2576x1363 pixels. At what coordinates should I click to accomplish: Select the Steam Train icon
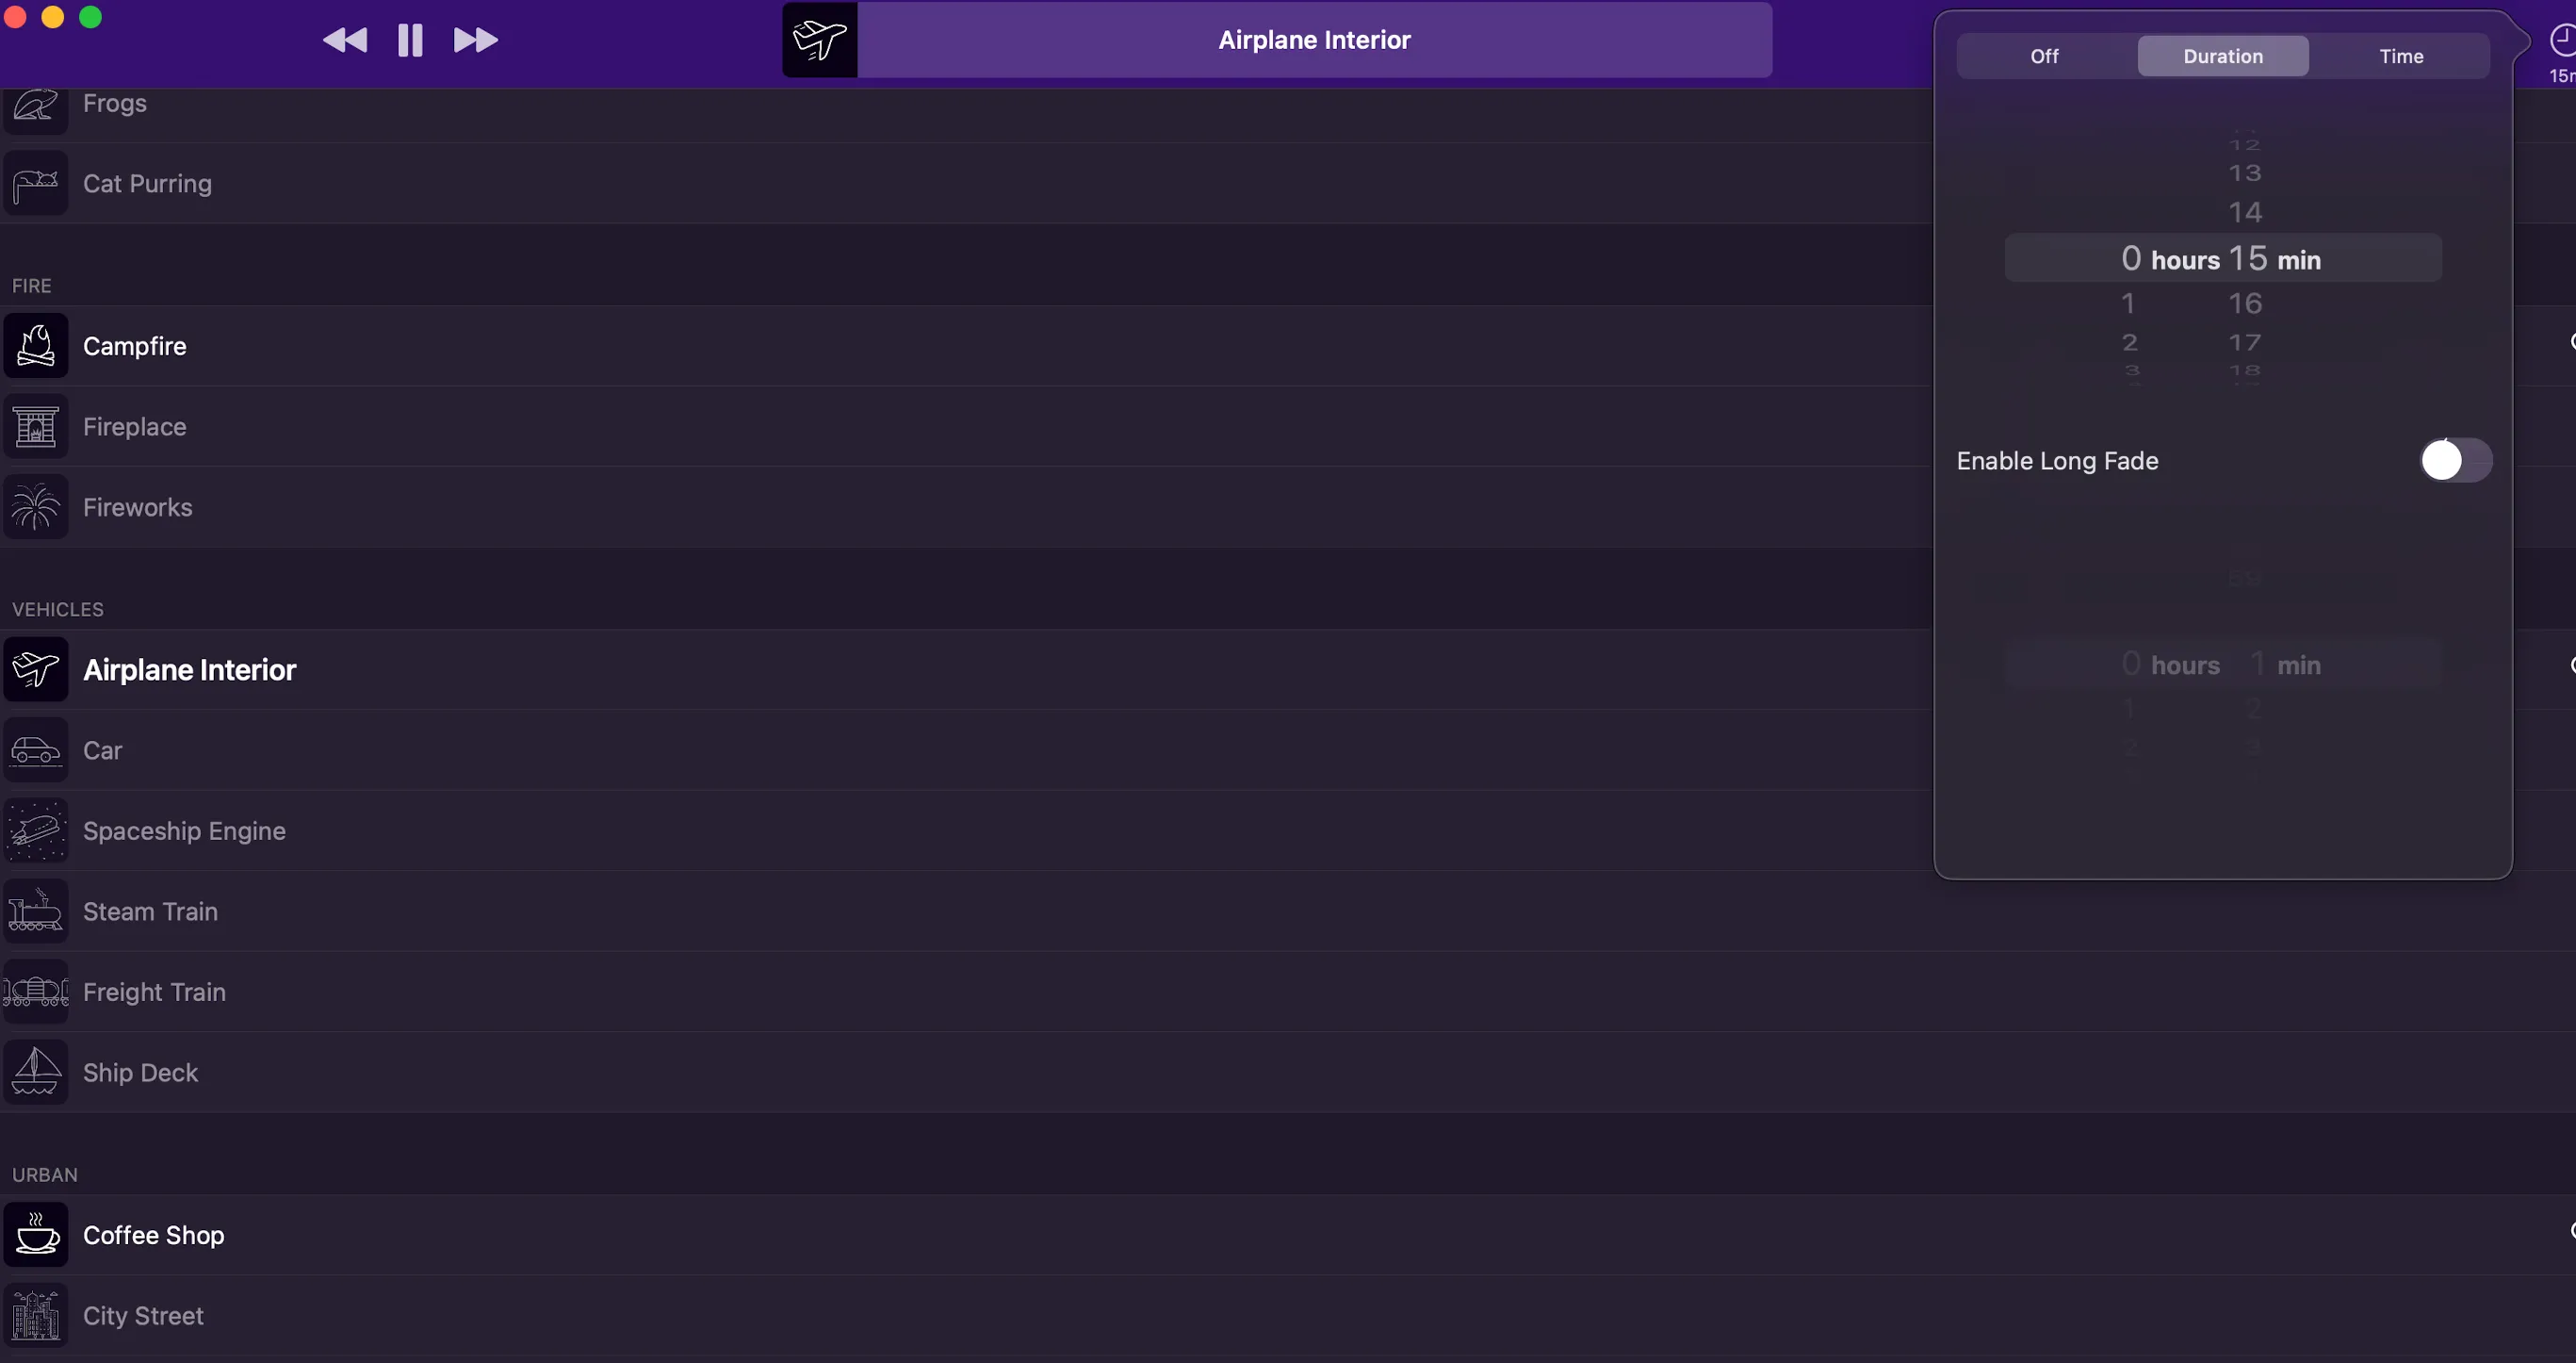36,911
